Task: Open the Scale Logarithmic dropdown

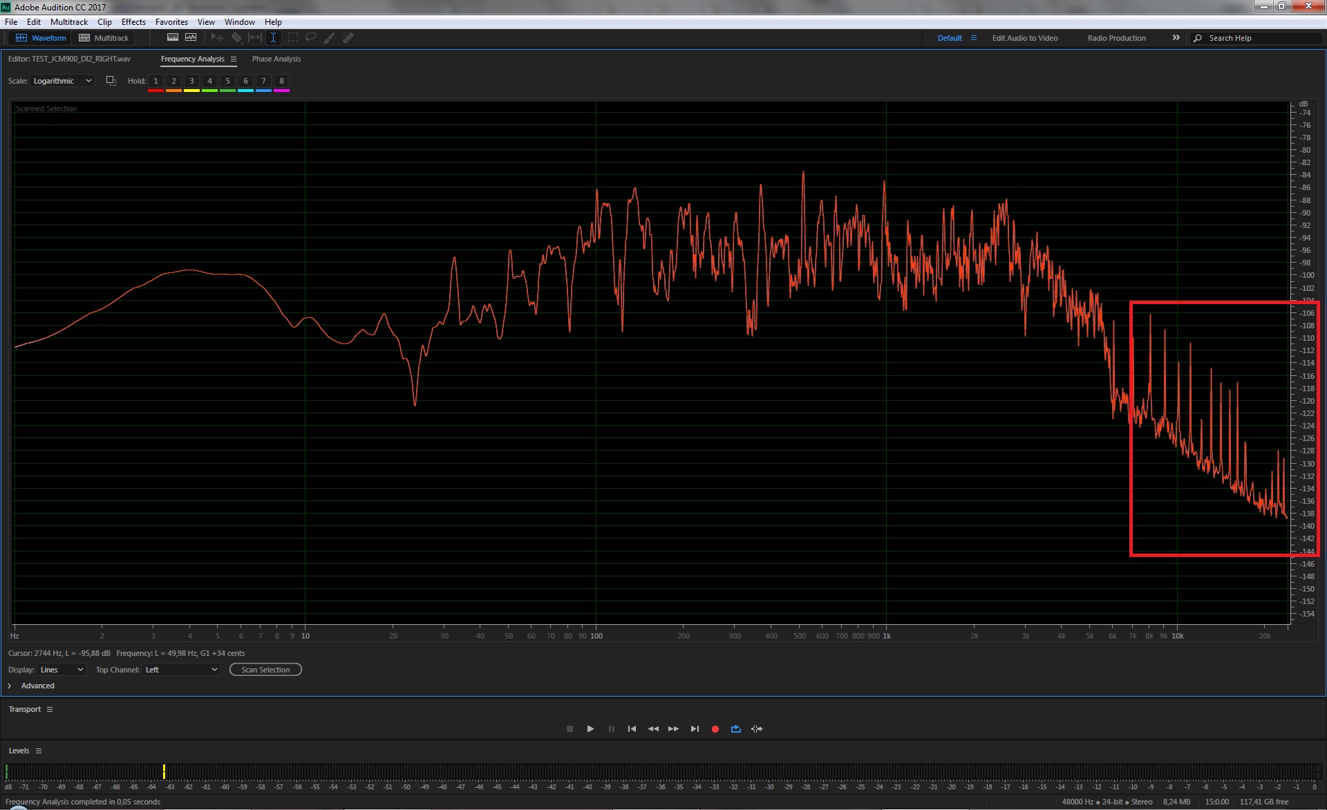Action: [x=62, y=81]
